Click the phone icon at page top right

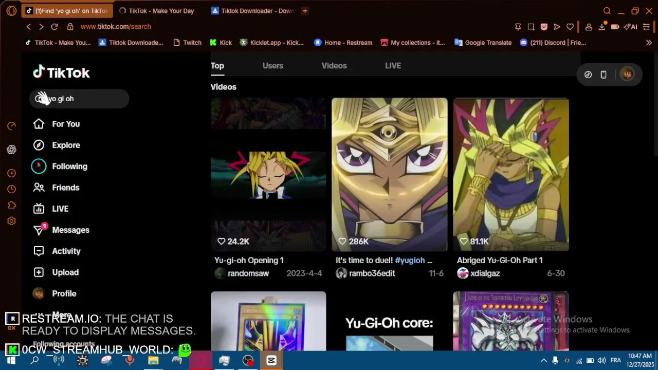point(604,75)
